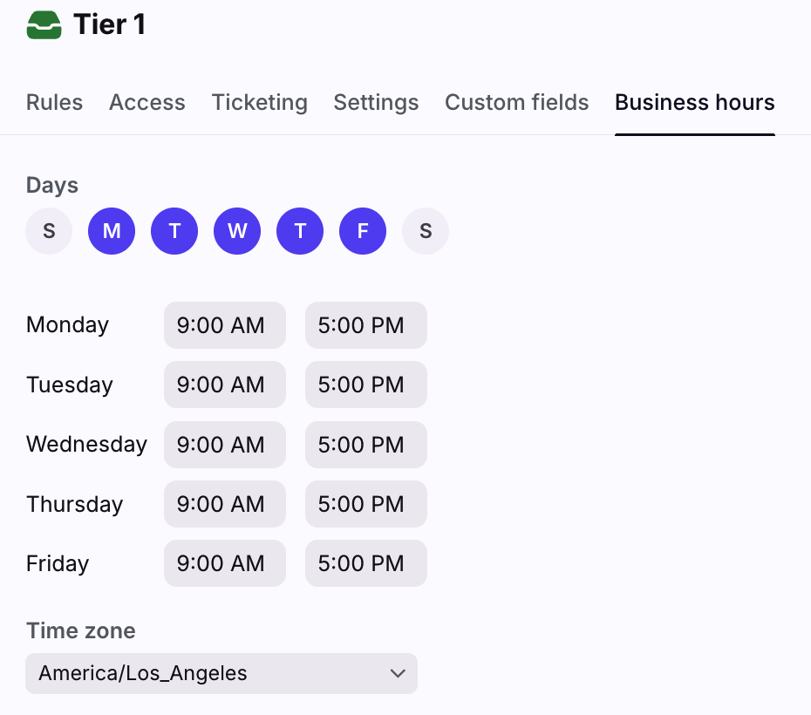Toggle the Monday day circle
Viewport: 811px width, 715px height.
point(112,231)
